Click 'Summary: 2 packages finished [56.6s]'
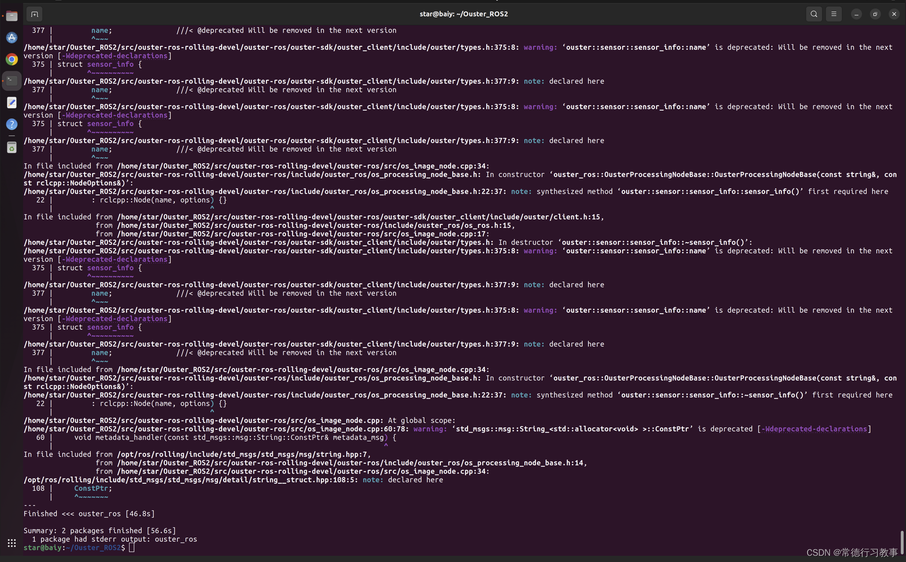 coord(100,530)
